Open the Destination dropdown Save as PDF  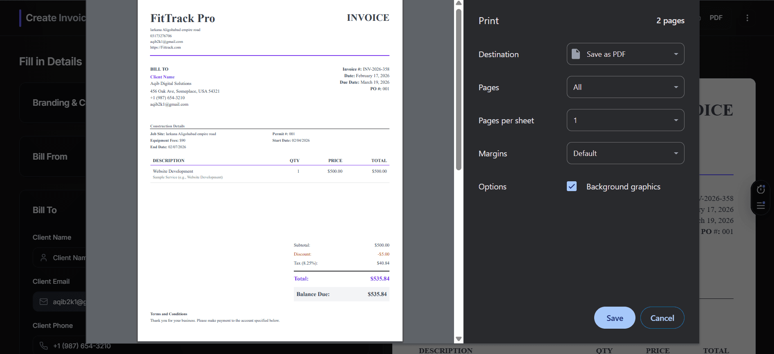[x=625, y=54]
